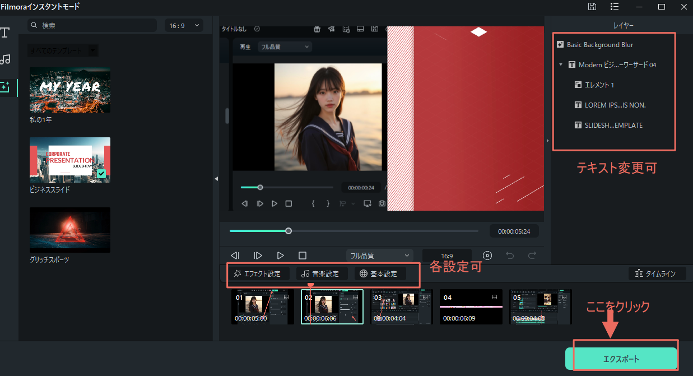
Task: Select clip 04 in the storyboard
Action: pos(471,307)
